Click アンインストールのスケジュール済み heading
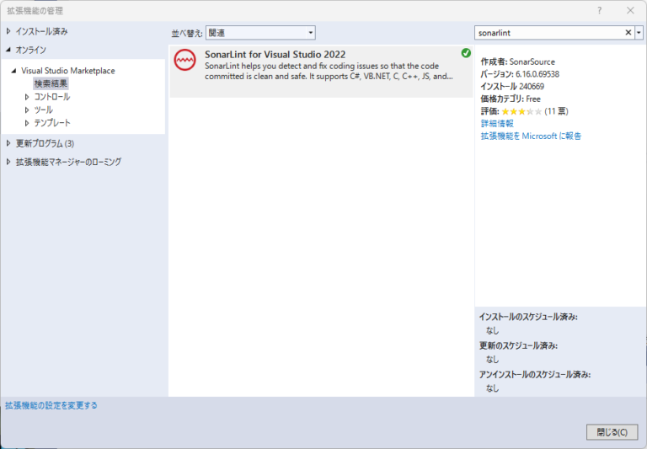The height and width of the screenshot is (449, 647). (535, 374)
